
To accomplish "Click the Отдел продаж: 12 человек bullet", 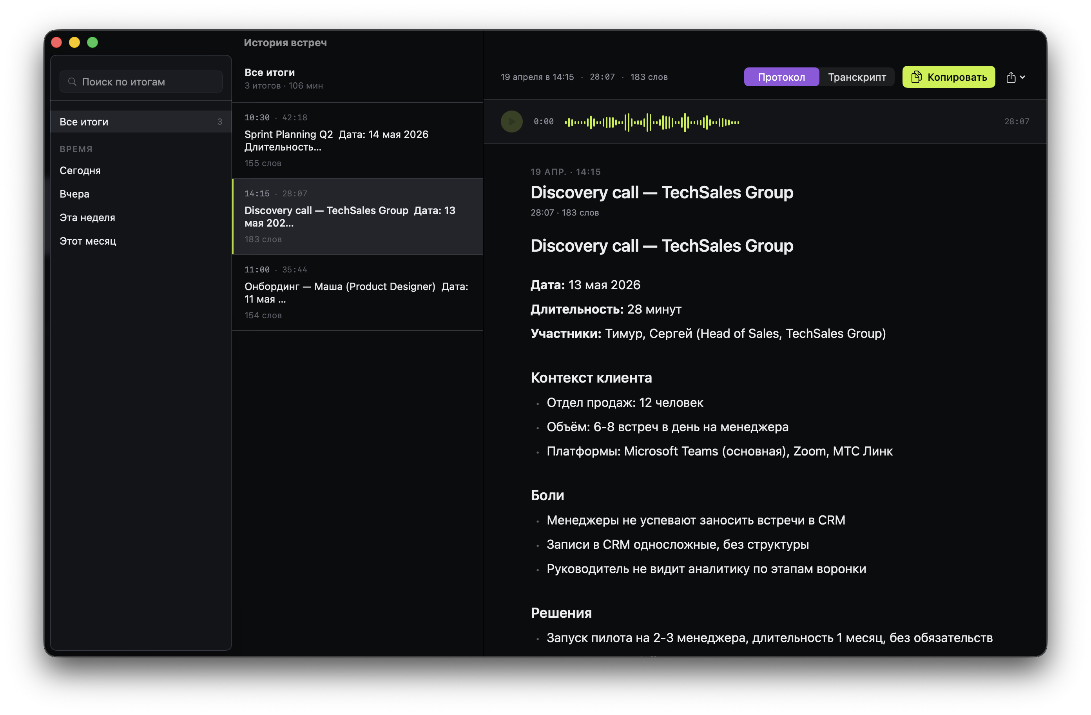I will [624, 403].
